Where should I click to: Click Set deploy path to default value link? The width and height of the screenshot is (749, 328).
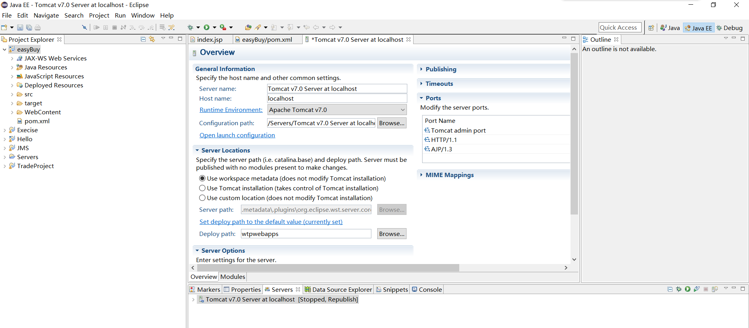pos(271,222)
